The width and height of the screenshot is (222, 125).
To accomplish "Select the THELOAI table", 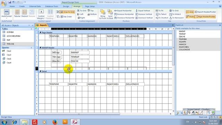I will (17, 44).
